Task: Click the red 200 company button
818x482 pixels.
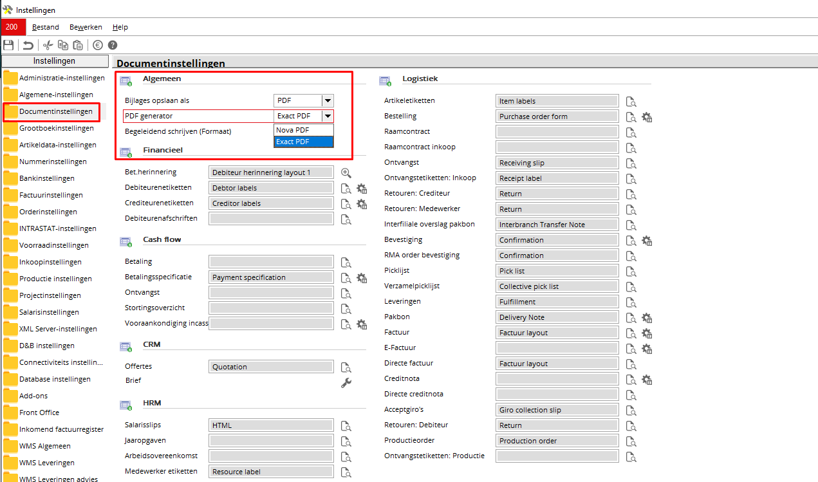Action: [13, 27]
